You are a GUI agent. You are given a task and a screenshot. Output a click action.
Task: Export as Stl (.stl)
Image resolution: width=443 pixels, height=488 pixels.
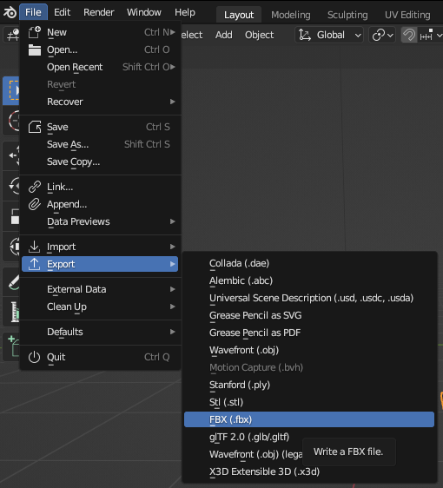click(309, 402)
